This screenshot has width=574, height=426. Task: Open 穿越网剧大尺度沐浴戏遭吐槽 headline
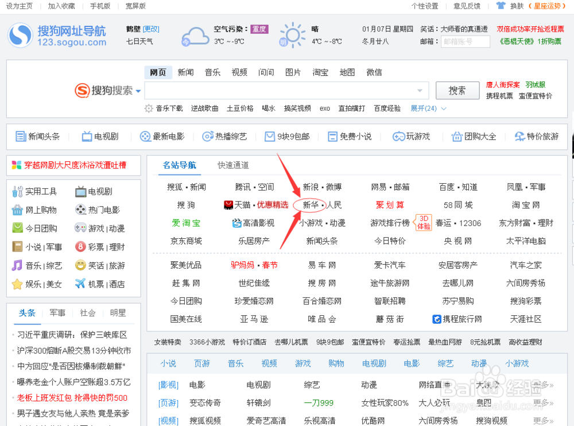click(x=75, y=165)
